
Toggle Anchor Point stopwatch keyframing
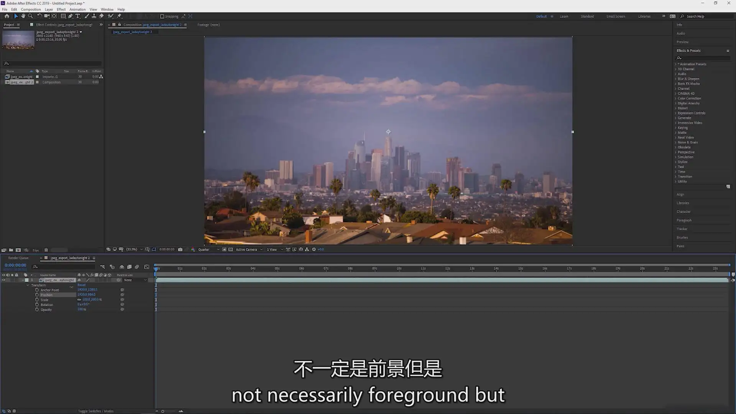pos(37,290)
